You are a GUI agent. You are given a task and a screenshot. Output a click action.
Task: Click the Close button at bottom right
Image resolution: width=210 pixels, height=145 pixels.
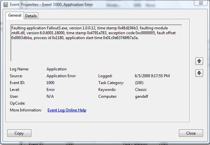[x=191, y=133]
